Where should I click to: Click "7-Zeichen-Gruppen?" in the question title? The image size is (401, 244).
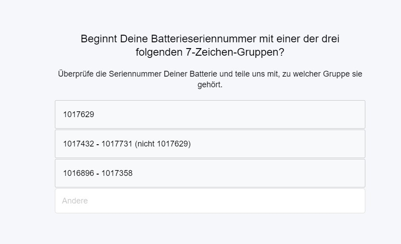pos(234,52)
